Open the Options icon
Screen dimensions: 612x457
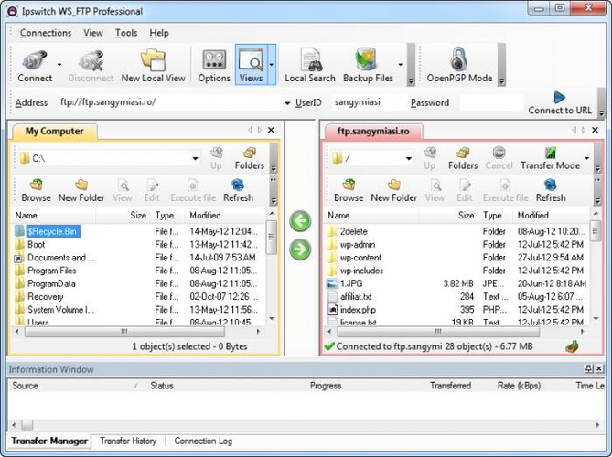(x=214, y=66)
